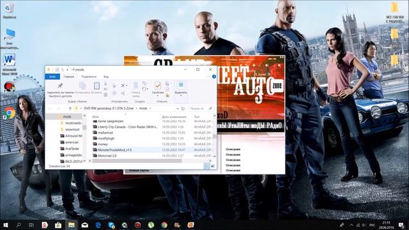Select american archive in tree
The height and width of the screenshot is (230, 409).
click(x=70, y=142)
